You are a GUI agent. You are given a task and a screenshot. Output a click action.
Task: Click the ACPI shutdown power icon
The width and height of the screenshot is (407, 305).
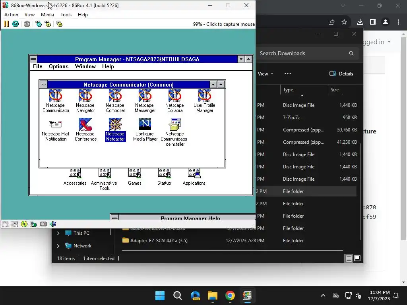coord(27,24)
